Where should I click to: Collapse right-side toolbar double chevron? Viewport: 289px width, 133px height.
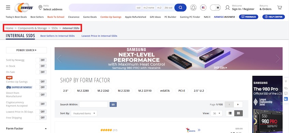tap(286, 81)
